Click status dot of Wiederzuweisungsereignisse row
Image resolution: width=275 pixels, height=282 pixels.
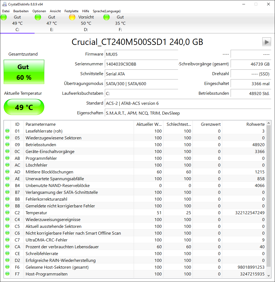coord(7,219)
